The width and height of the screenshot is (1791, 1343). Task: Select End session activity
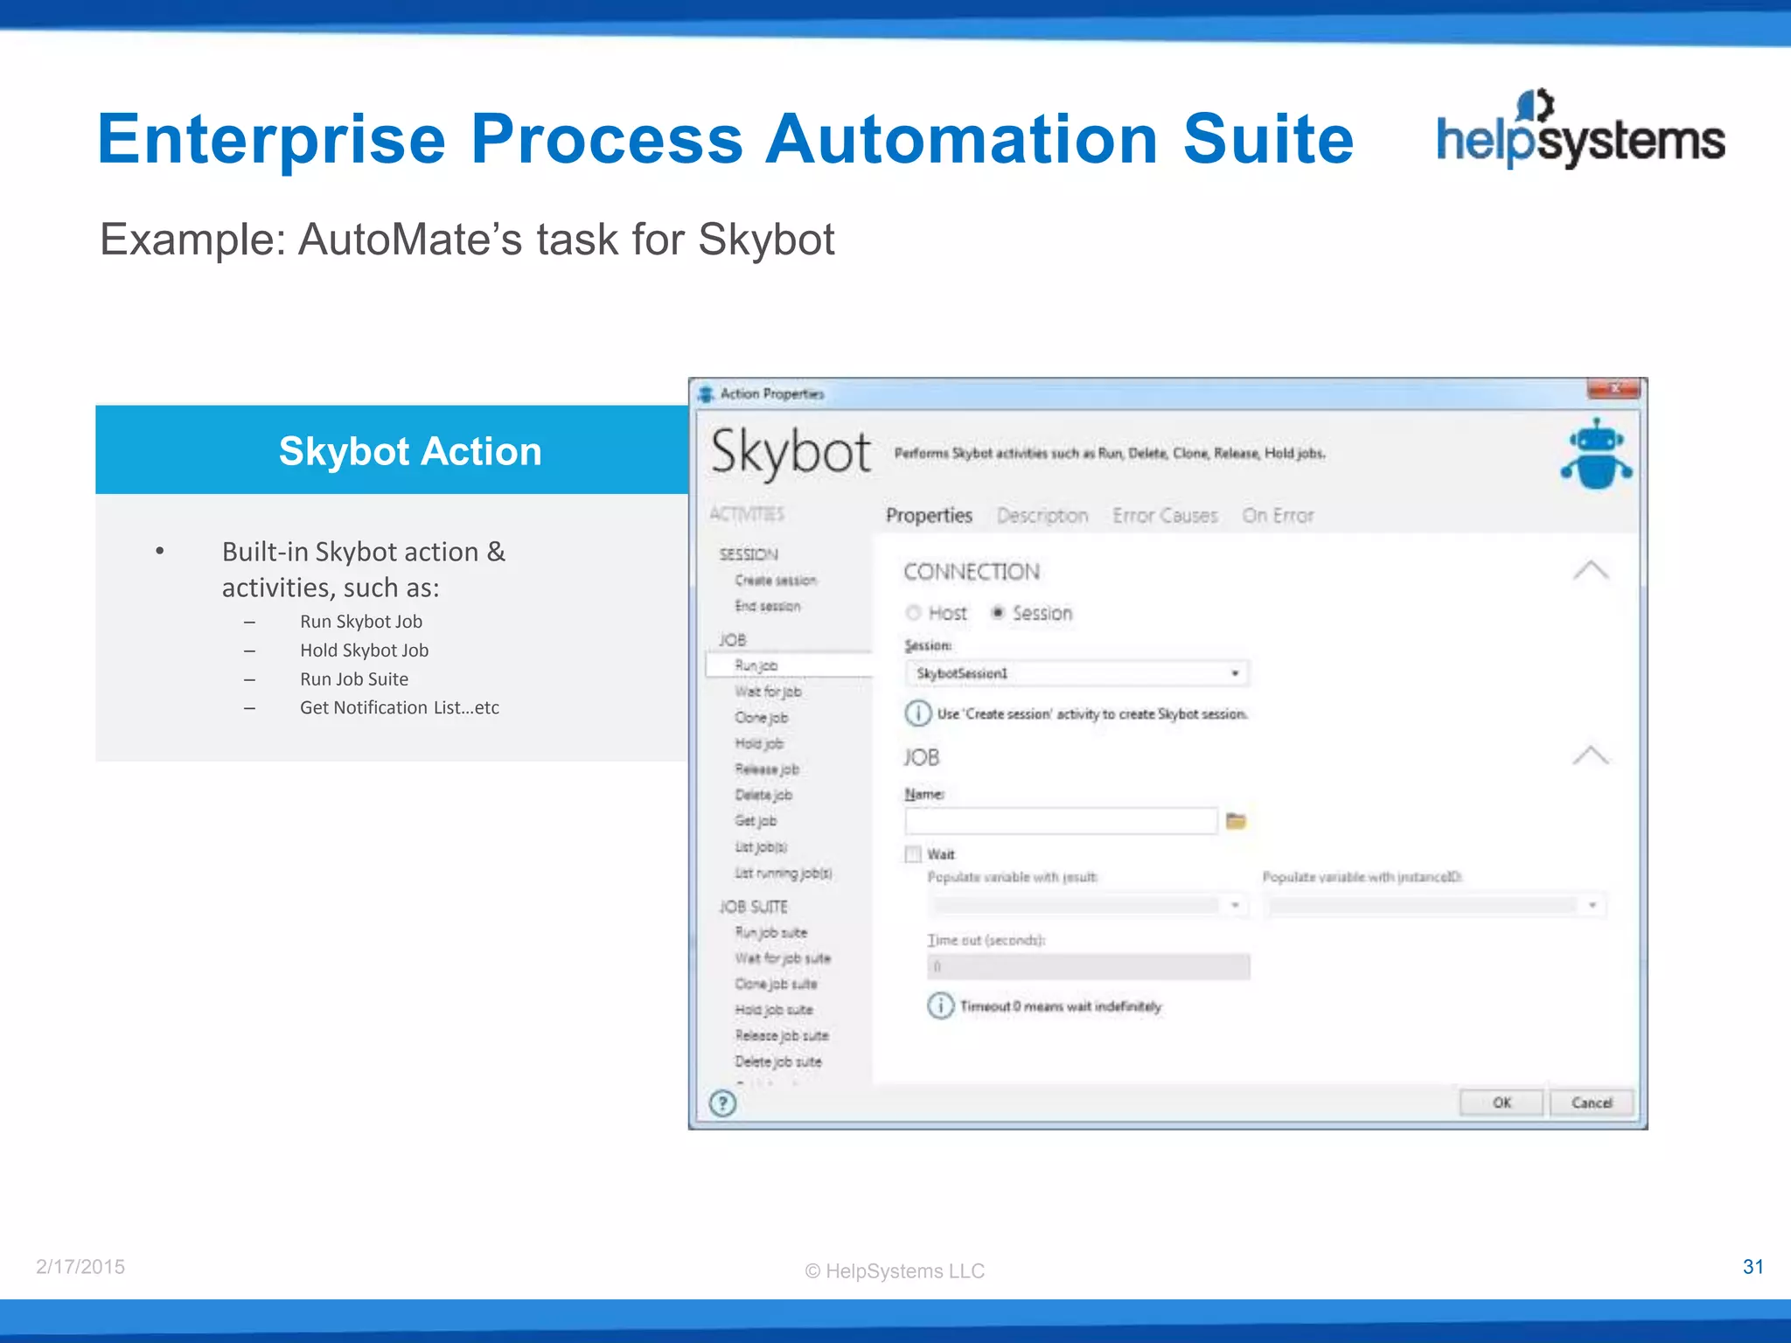(768, 606)
